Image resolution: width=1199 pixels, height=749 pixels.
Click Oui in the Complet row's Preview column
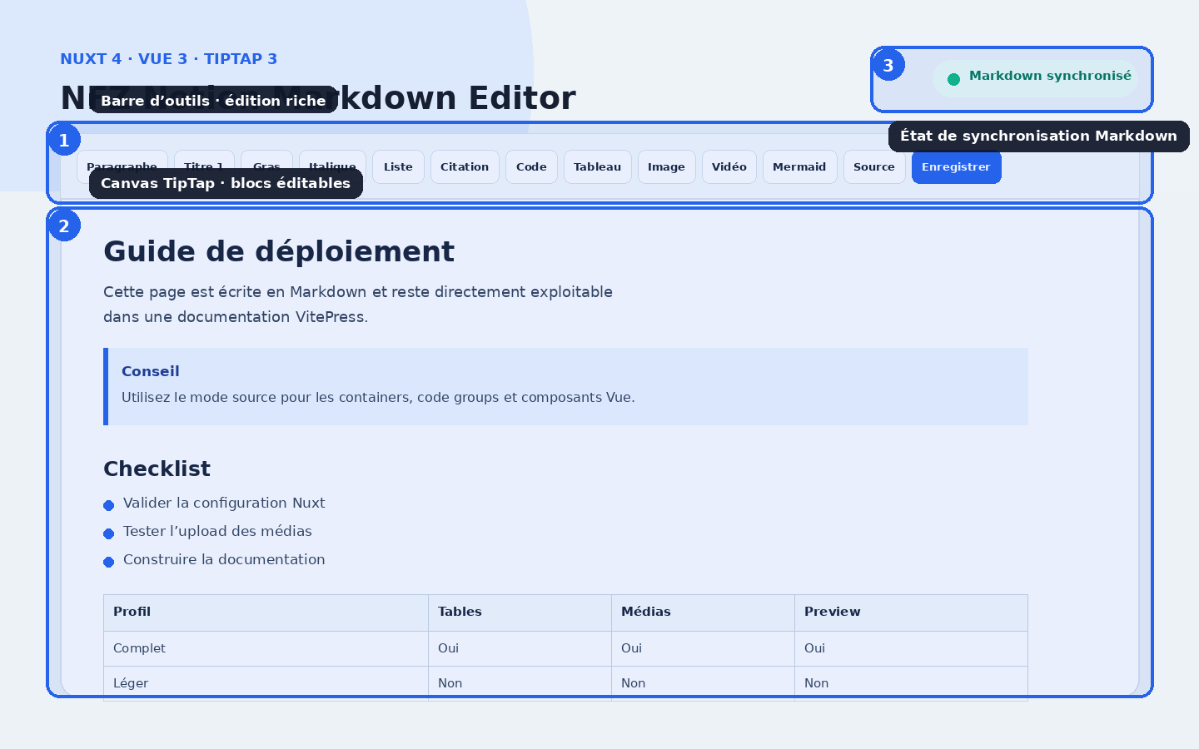911,648
